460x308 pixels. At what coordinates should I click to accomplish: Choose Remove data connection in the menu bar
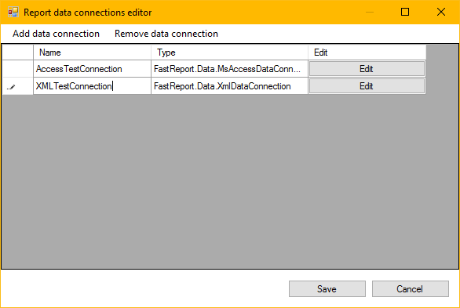point(166,34)
